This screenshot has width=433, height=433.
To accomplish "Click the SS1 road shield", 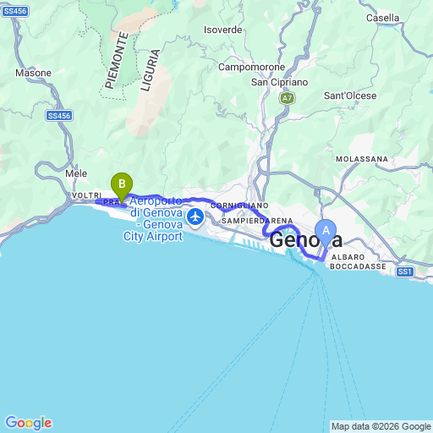I will (x=405, y=271).
